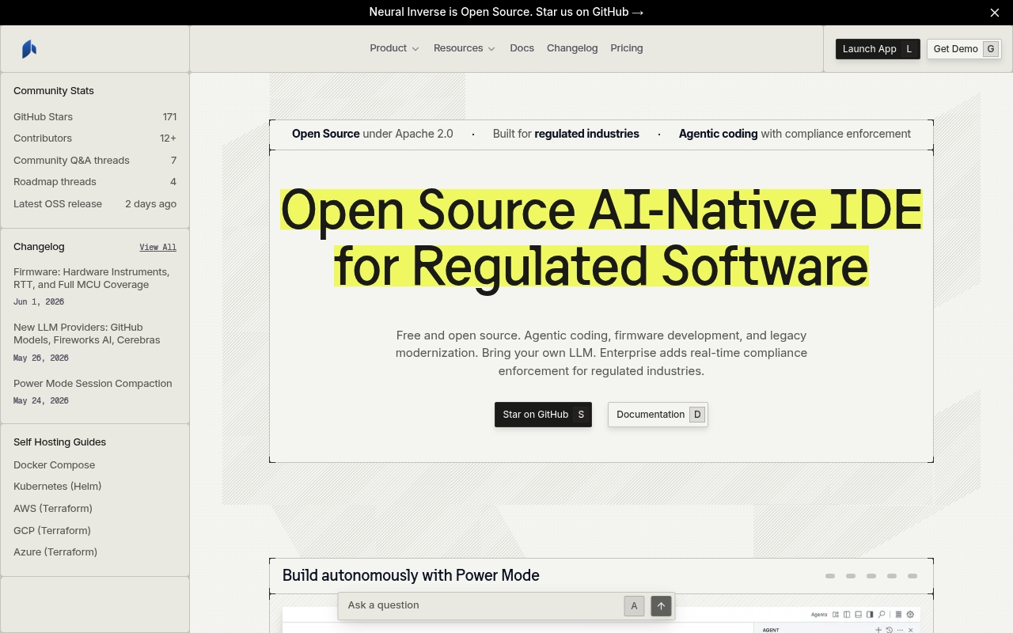This screenshot has height=633, width=1013.
Task: Select the first Power Mode carousel dot
Action: pos(830,576)
